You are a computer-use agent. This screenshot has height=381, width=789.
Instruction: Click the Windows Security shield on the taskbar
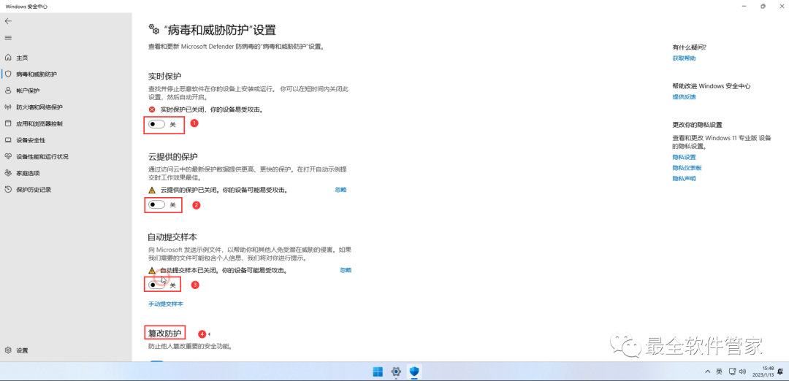point(415,372)
